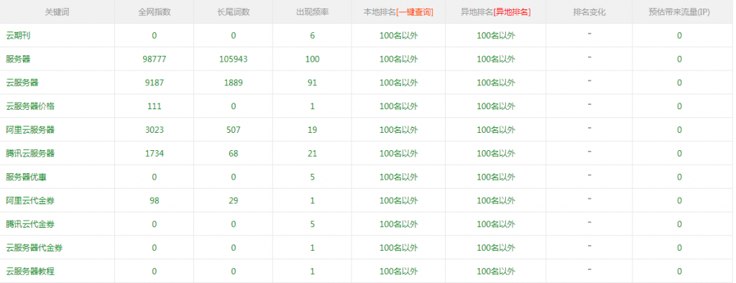The width and height of the screenshot is (736, 283).
Task: Click index value 3023
Action: [155, 129]
